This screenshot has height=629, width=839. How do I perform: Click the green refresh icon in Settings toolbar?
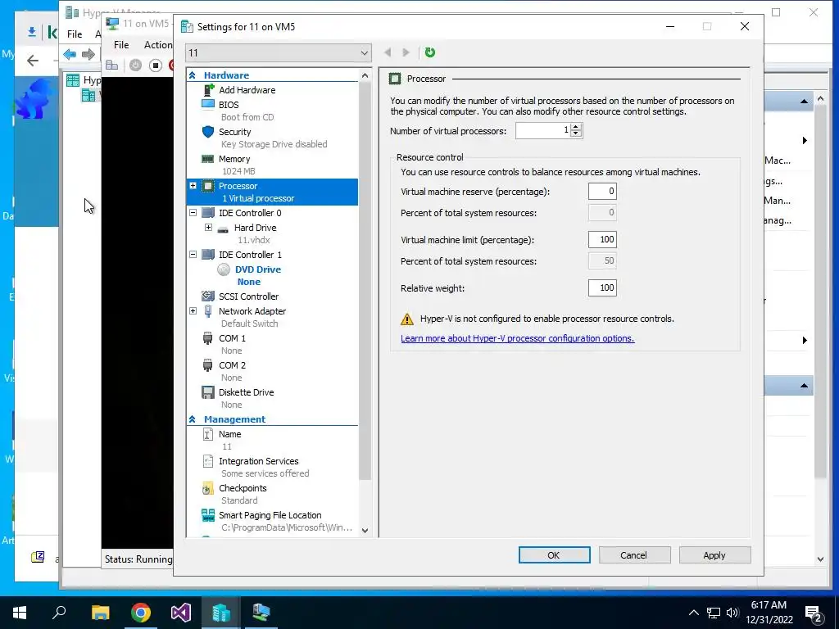coord(429,52)
